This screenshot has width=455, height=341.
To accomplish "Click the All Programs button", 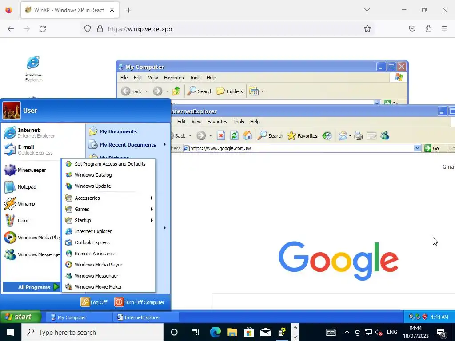I will (x=32, y=287).
